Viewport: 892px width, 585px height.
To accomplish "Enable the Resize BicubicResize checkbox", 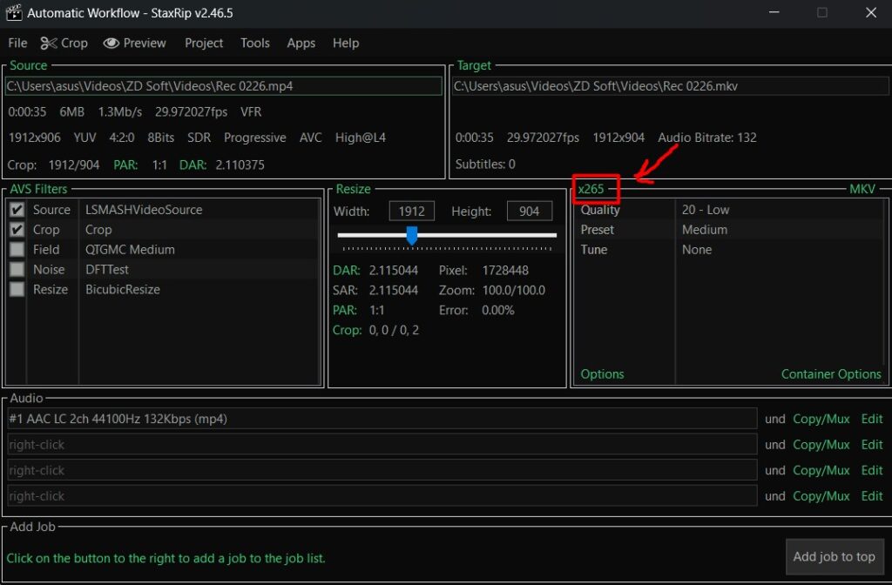I will point(17,290).
